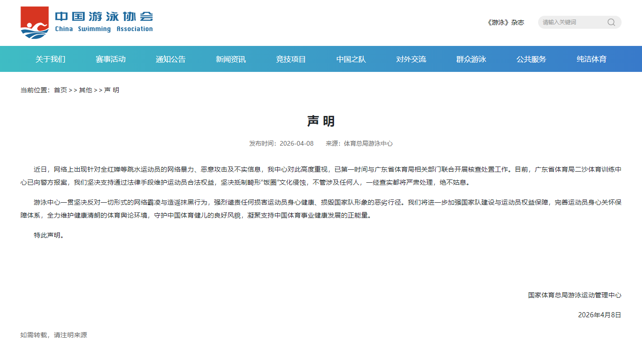Open the 关于我们 menu

(51, 59)
